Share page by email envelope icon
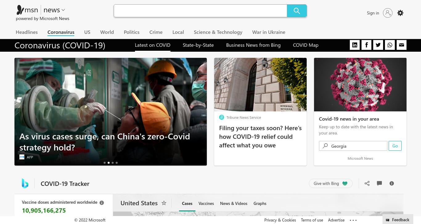The width and height of the screenshot is (421, 224). pos(402,45)
